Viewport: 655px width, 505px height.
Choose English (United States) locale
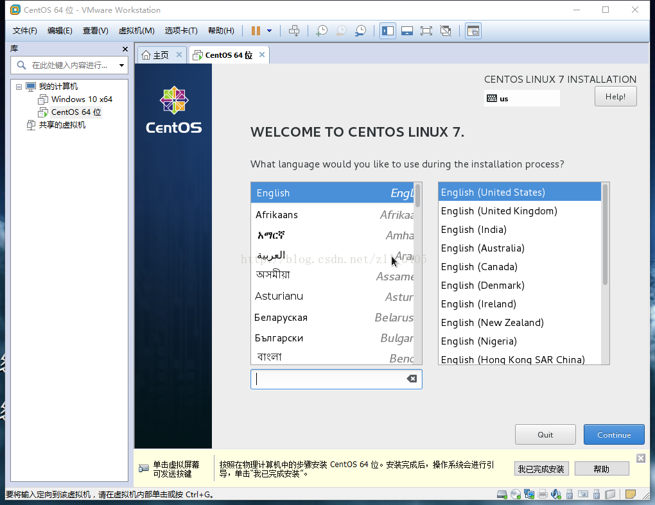520,192
